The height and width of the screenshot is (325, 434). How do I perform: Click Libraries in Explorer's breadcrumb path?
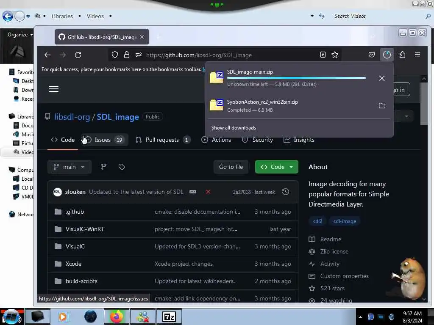62,17
